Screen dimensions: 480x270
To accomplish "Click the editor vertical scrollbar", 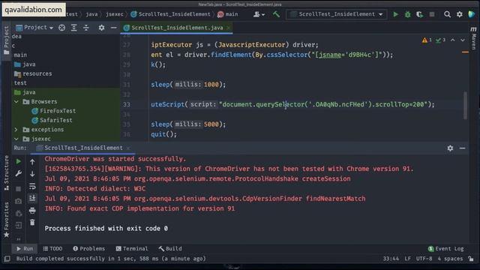I will (x=465, y=105).
